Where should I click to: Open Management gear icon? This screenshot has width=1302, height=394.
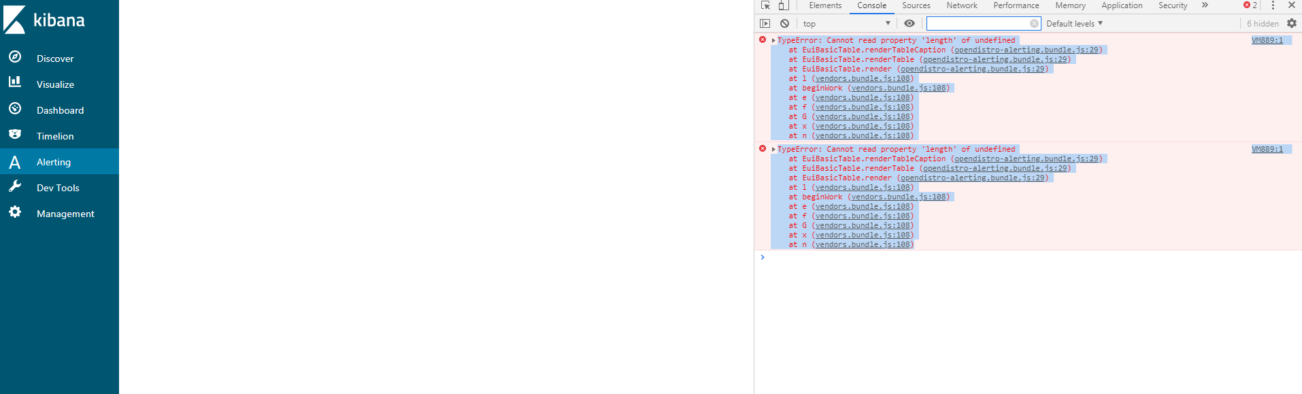[x=15, y=212]
